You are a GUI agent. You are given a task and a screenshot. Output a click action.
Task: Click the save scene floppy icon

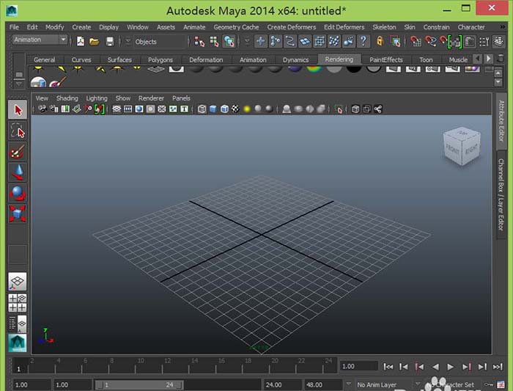pyautogui.click(x=110, y=42)
